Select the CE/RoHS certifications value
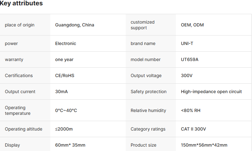This screenshot has width=252, height=151. (65, 75)
